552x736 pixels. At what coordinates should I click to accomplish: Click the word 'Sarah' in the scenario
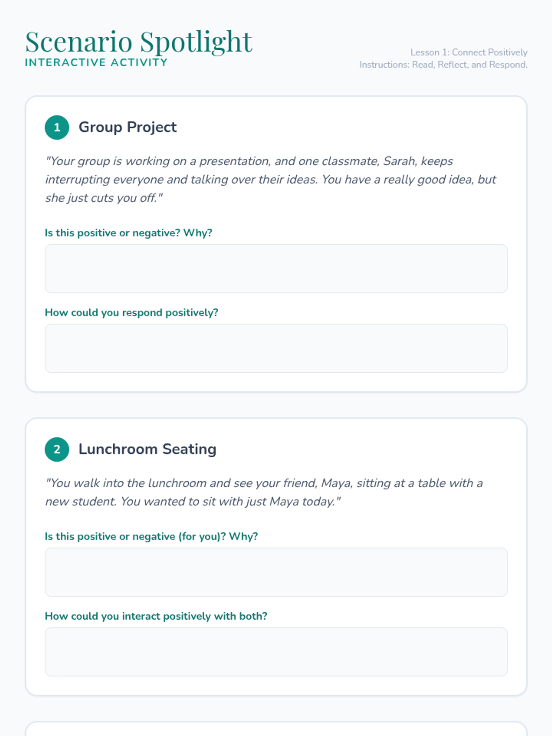[399, 161]
